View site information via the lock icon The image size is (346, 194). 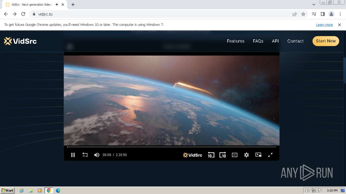coord(34,14)
